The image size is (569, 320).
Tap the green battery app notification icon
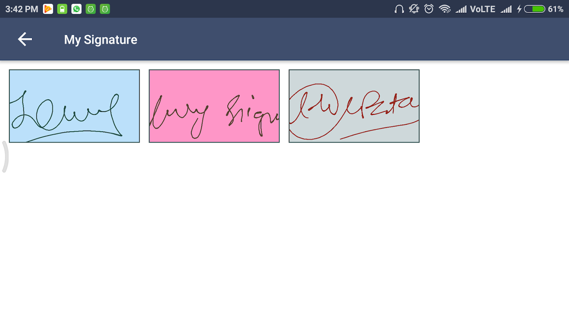pos(62,9)
